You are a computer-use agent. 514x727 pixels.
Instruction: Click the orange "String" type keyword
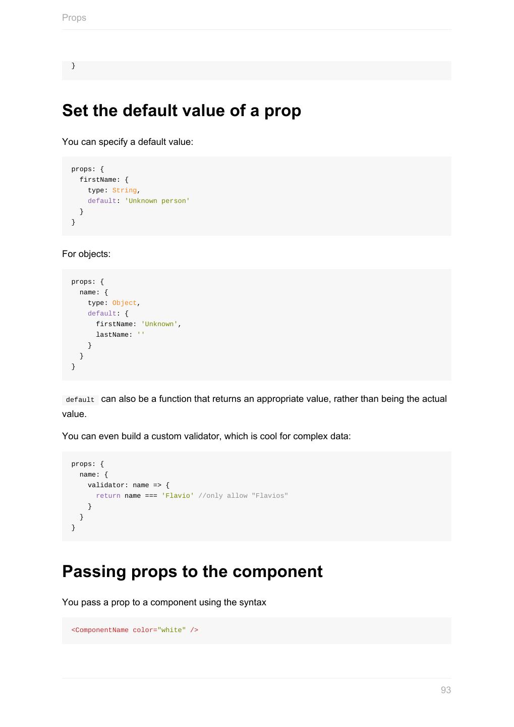(x=124, y=190)
